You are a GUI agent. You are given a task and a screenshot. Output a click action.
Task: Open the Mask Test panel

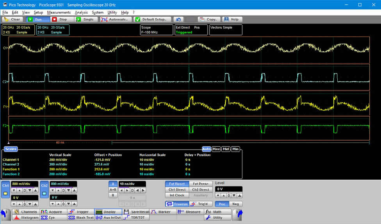[81, 217]
